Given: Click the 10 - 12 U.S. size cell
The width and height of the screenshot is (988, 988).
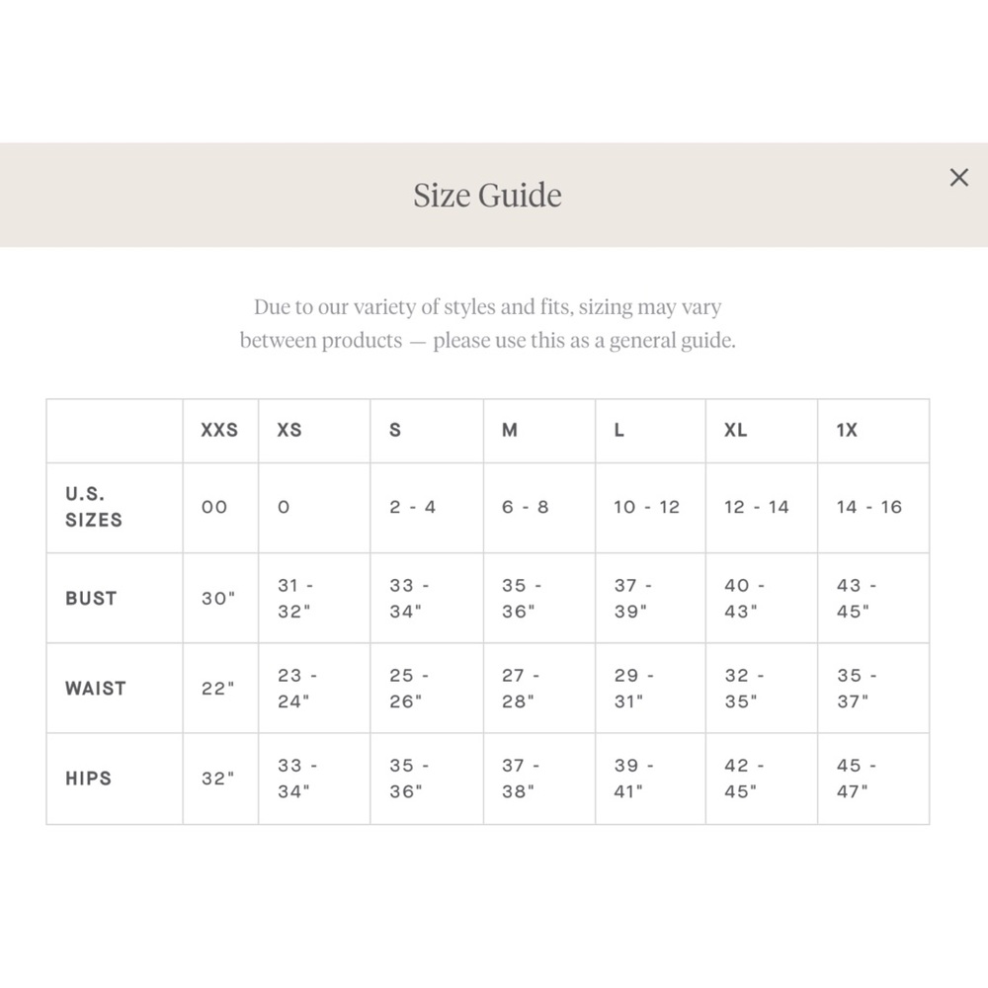Looking at the screenshot, I should [647, 507].
